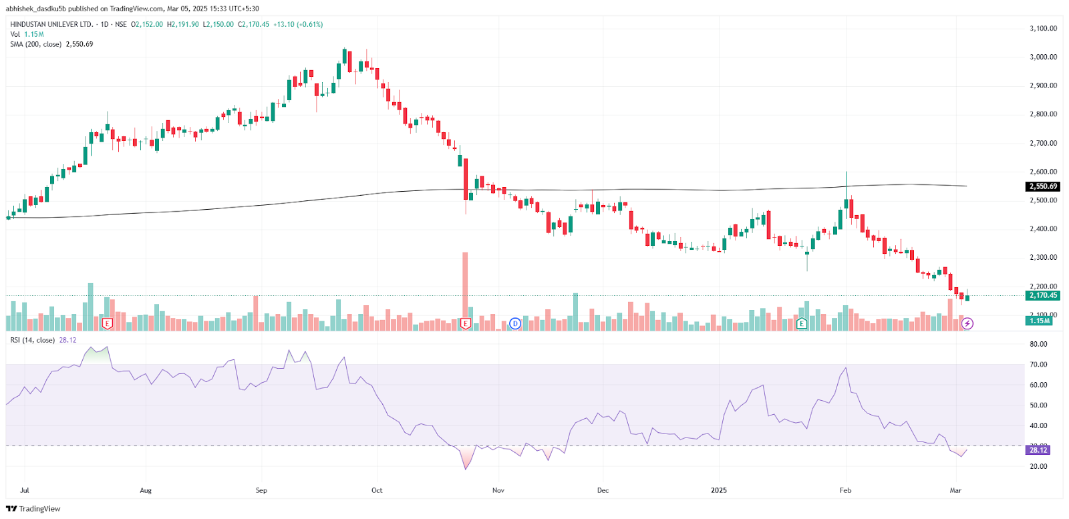Click the 70.00 RSI axis label
This screenshot has width=1069, height=519.
[x=1038, y=365]
